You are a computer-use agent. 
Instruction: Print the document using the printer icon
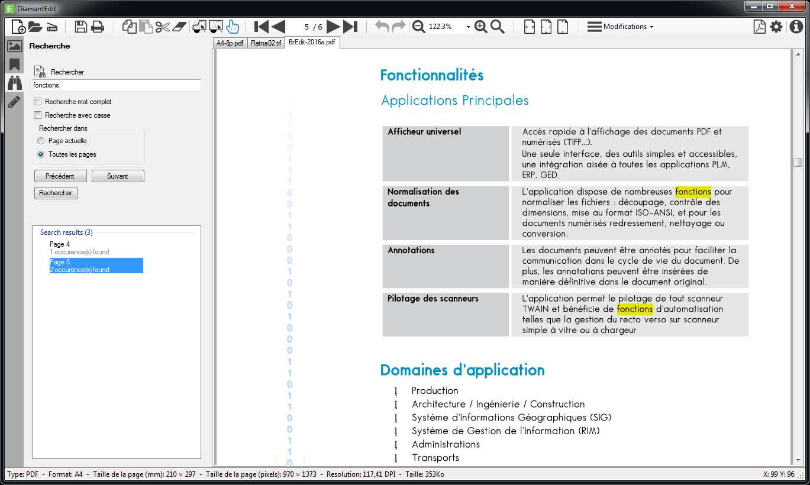(x=98, y=27)
